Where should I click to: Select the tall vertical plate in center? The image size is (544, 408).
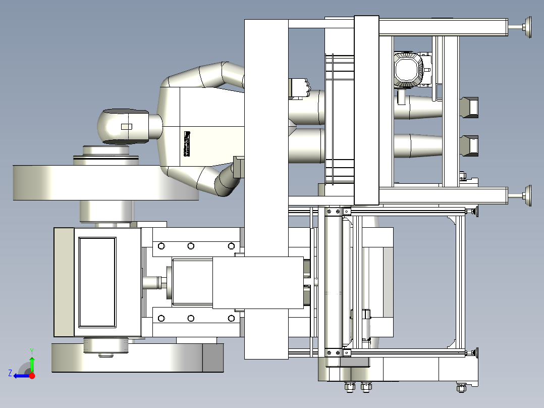[266, 189]
